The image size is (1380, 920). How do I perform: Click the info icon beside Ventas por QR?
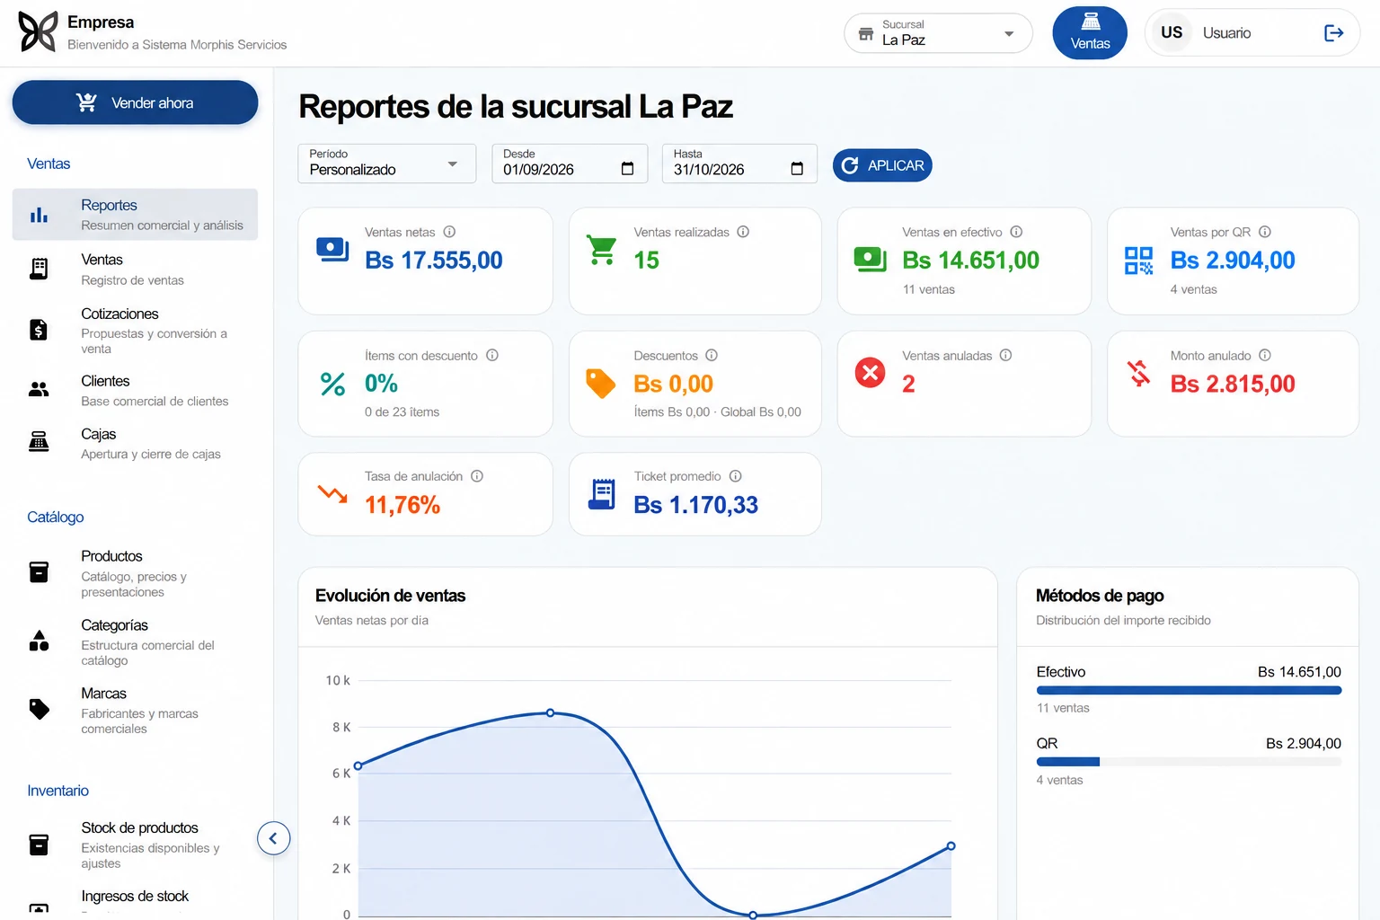1265,232
